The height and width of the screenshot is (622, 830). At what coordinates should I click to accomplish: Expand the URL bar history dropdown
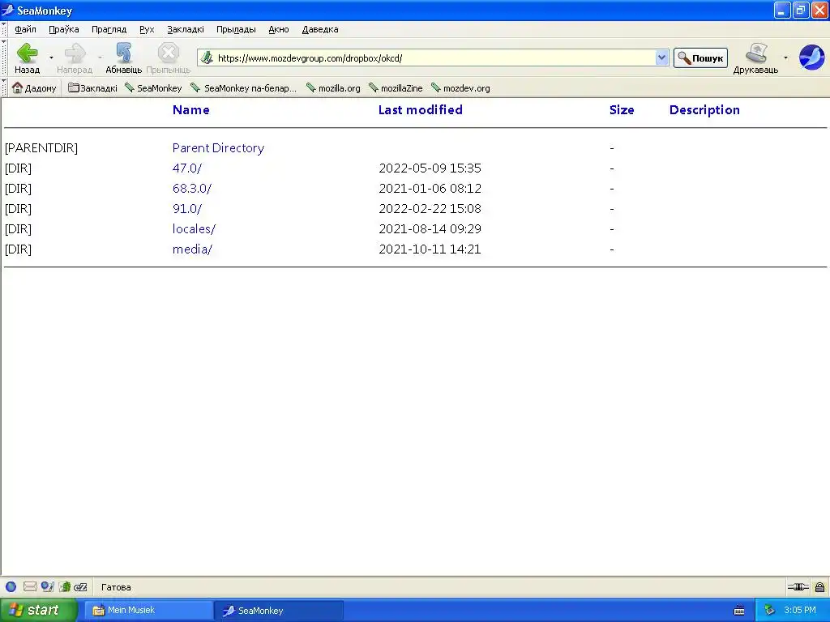tap(661, 58)
